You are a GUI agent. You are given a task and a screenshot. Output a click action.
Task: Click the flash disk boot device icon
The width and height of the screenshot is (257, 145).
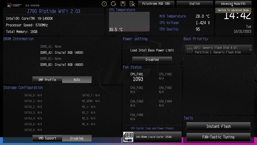click(190, 50)
